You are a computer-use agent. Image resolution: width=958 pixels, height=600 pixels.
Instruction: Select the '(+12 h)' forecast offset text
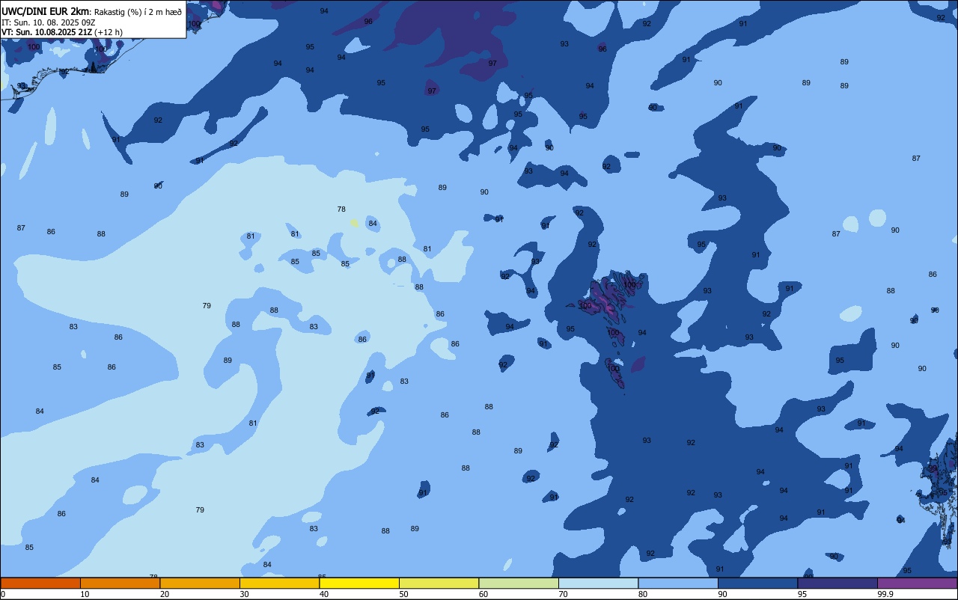click(x=109, y=32)
